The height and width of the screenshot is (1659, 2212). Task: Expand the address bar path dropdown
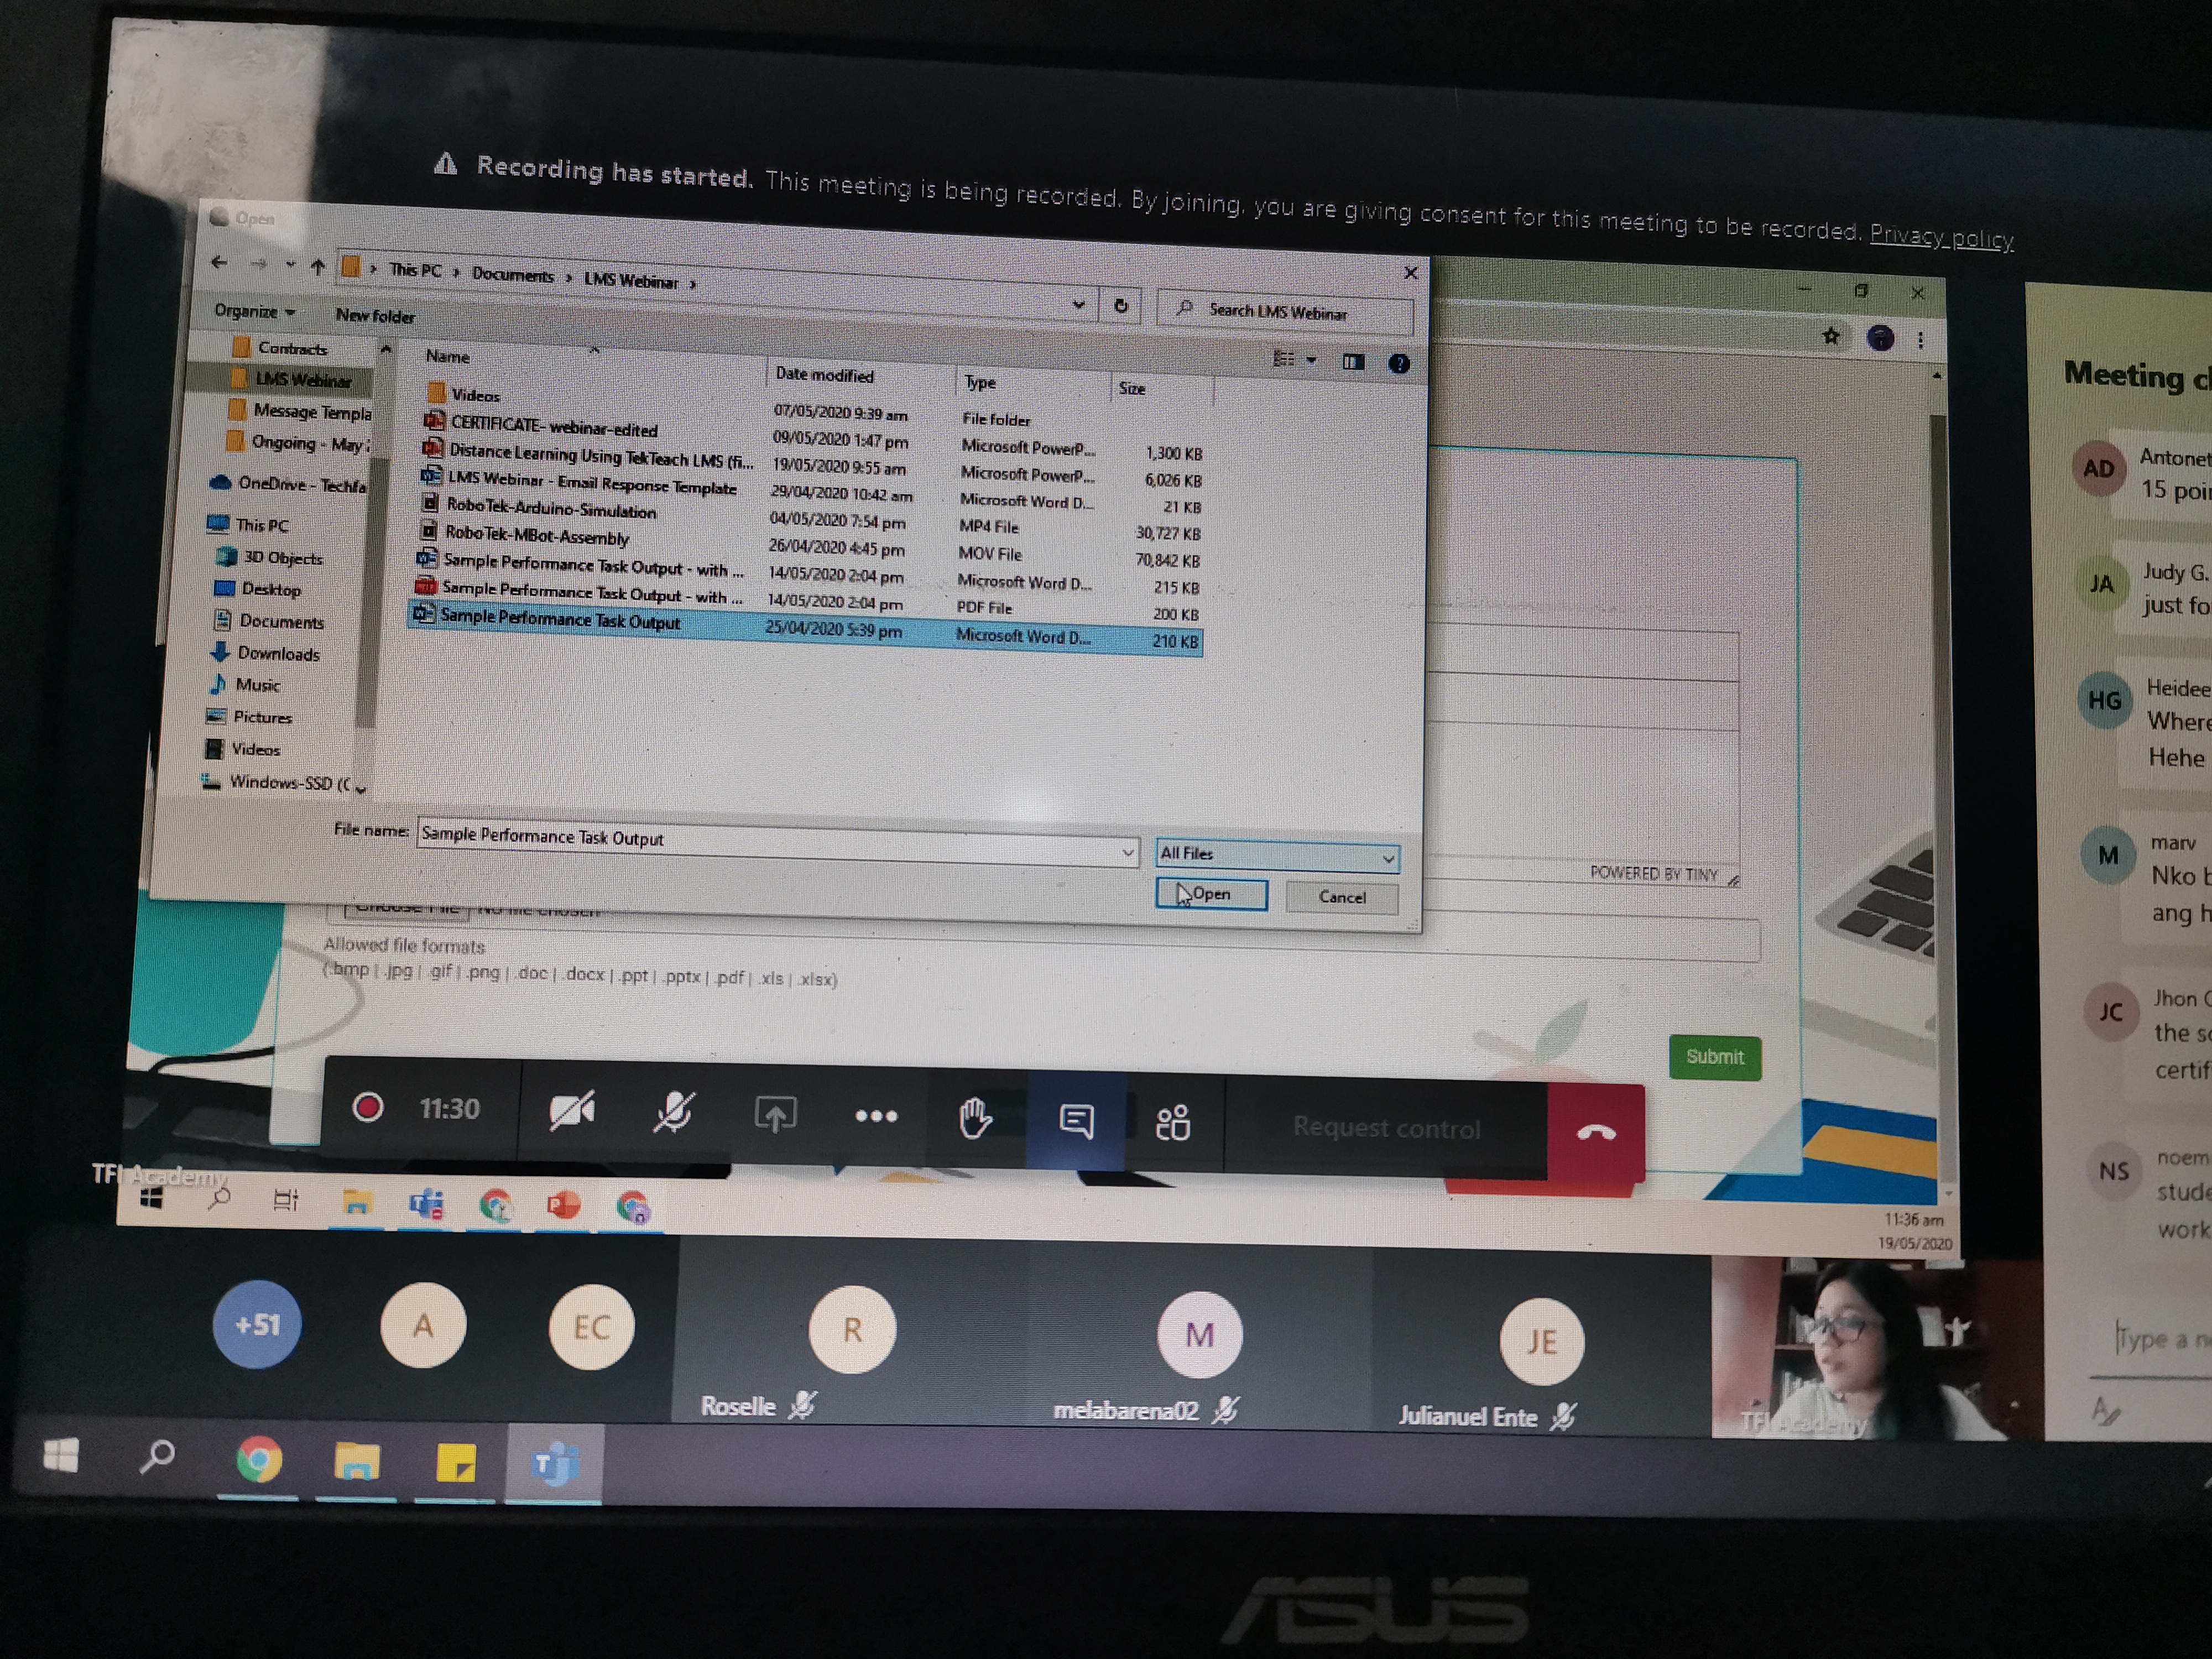(1078, 304)
